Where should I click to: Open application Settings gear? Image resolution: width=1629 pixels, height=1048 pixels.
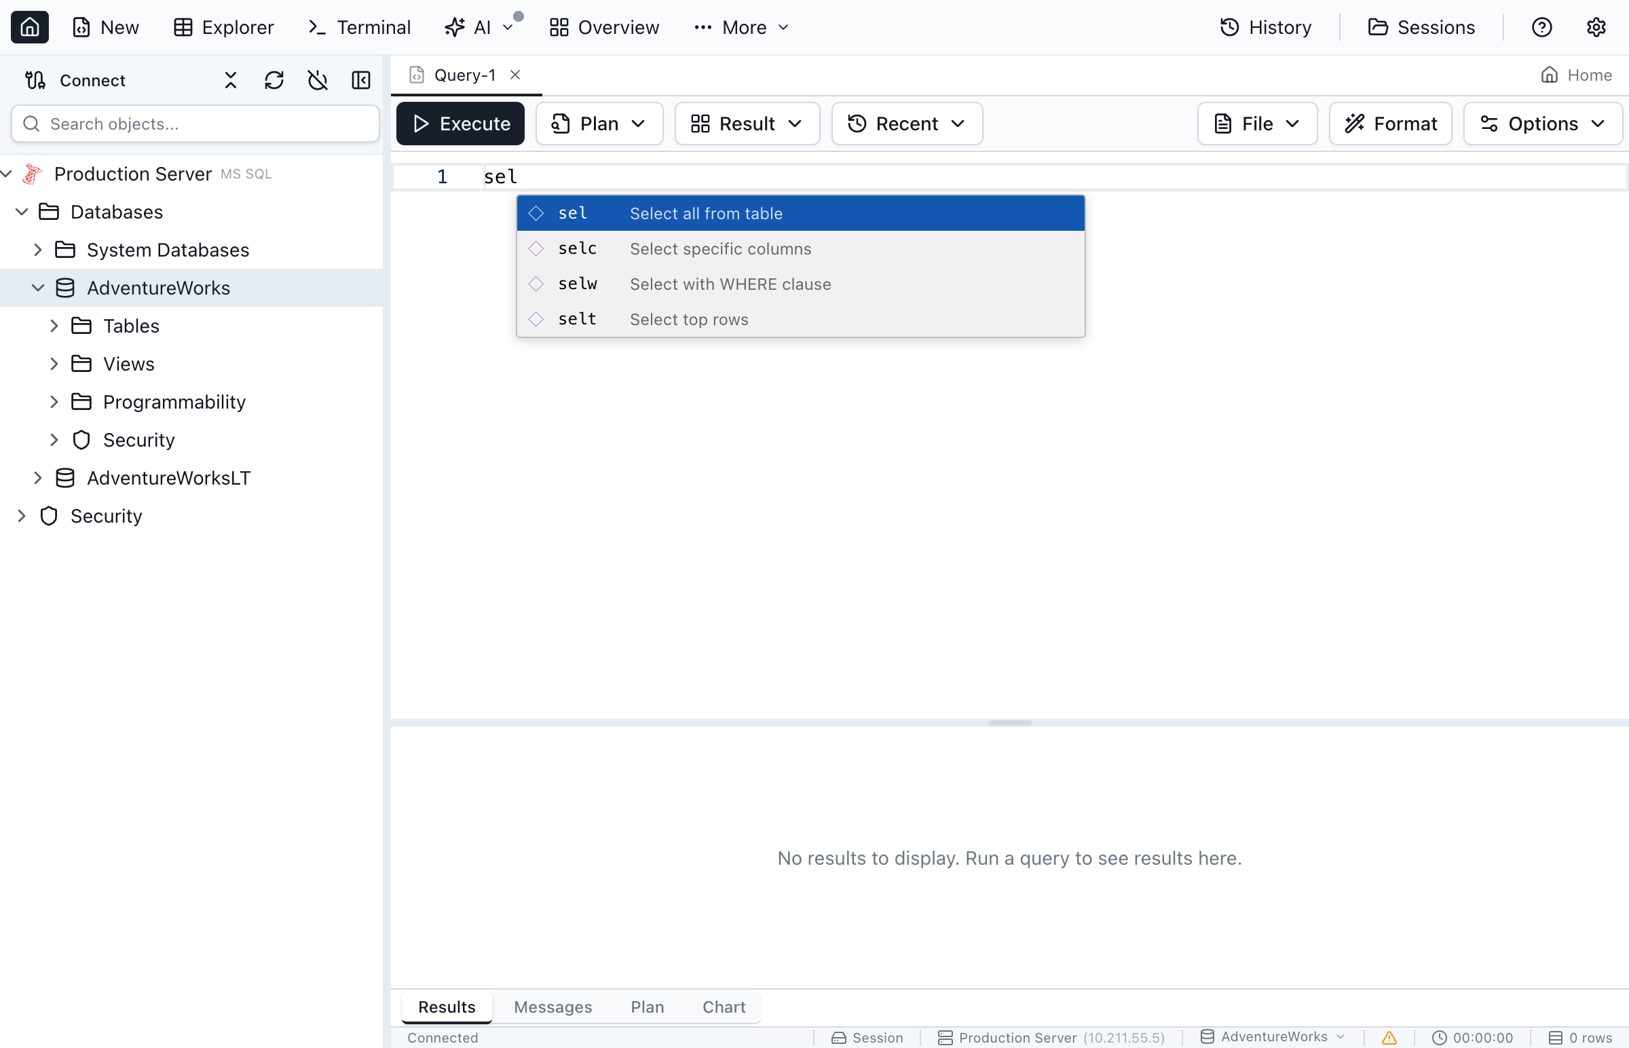coord(1596,27)
